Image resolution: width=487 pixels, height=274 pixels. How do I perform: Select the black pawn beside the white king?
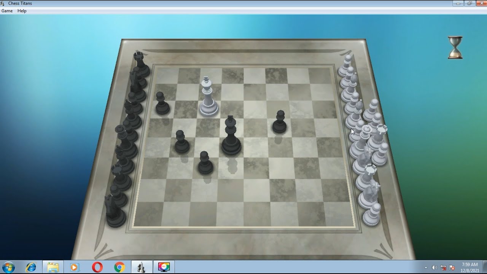[x=162, y=104]
